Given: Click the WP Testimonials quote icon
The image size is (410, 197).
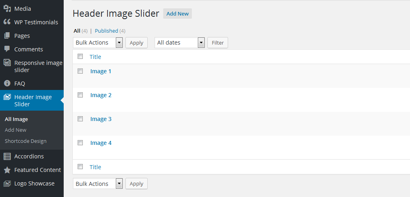Looking at the screenshot, I should pos(7,22).
